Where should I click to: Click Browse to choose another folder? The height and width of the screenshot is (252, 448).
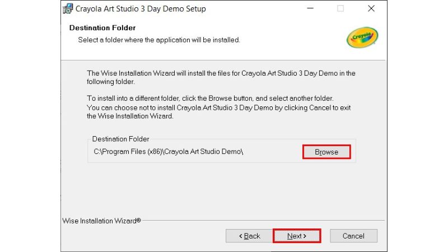tap(326, 152)
